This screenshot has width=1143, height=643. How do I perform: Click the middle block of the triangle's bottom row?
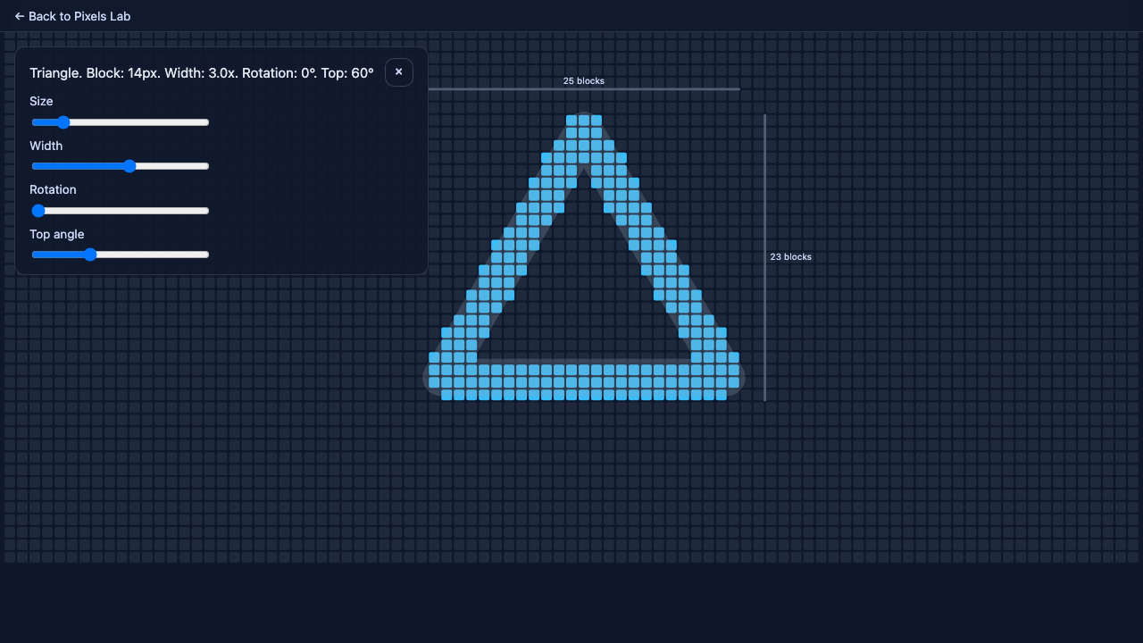[583, 394]
